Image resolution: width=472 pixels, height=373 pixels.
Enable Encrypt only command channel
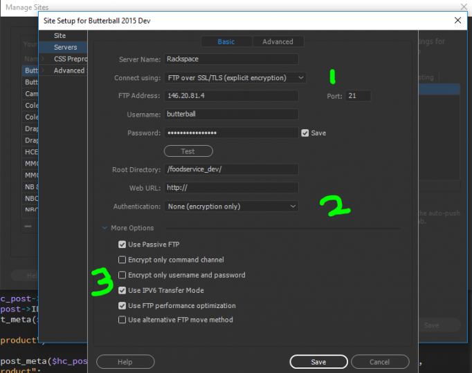pos(122,260)
